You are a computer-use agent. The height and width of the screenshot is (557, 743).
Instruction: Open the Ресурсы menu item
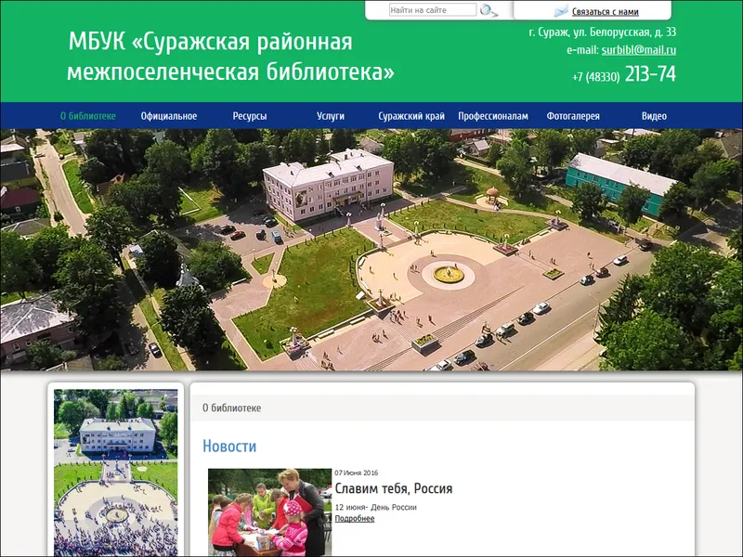(x=250, y=116)
